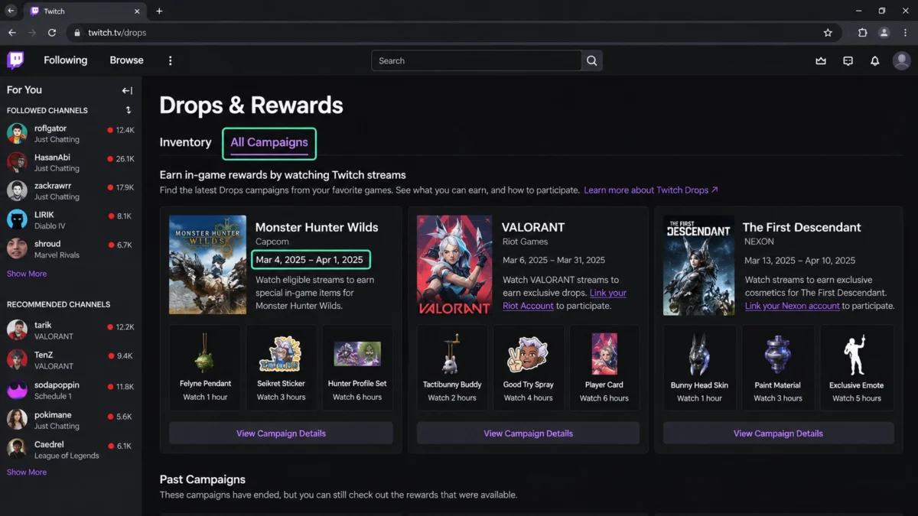Click the browser address bar URL
Viewport: 918px width, 516px height.
(x=117, y=33)
